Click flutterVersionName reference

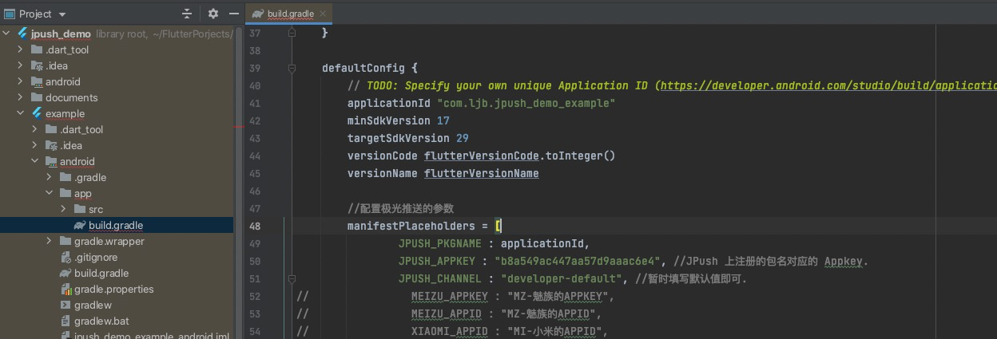click(482, 173)
